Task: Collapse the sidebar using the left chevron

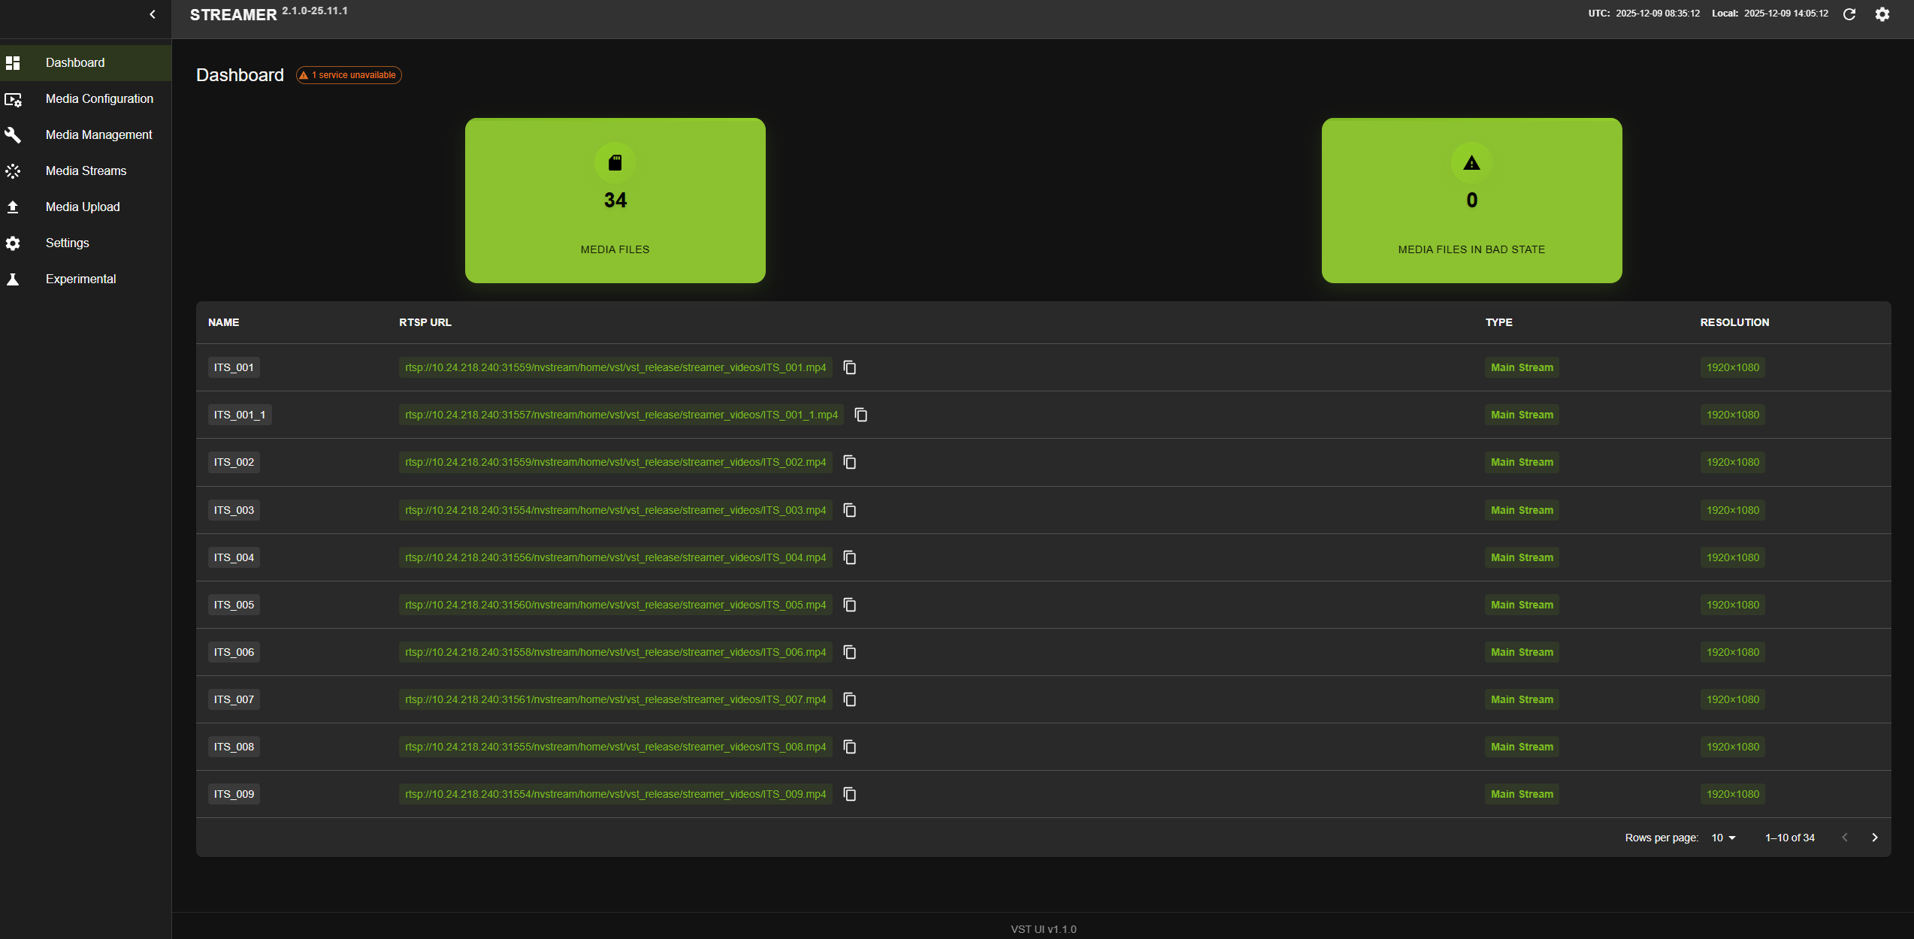Action: click(153, 14)
